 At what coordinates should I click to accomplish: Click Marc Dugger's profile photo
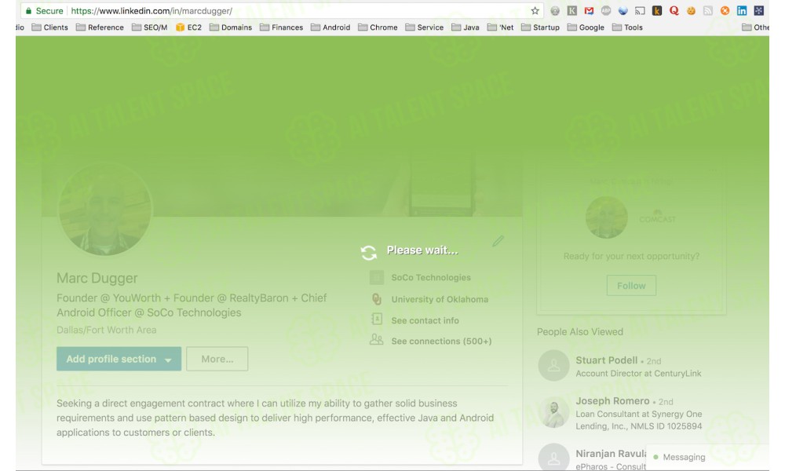104,210
